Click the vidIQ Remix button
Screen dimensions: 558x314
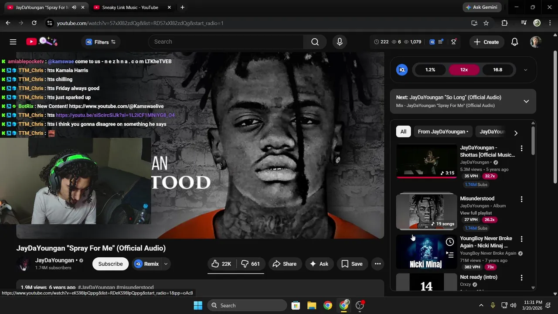[x=147, y=264]
